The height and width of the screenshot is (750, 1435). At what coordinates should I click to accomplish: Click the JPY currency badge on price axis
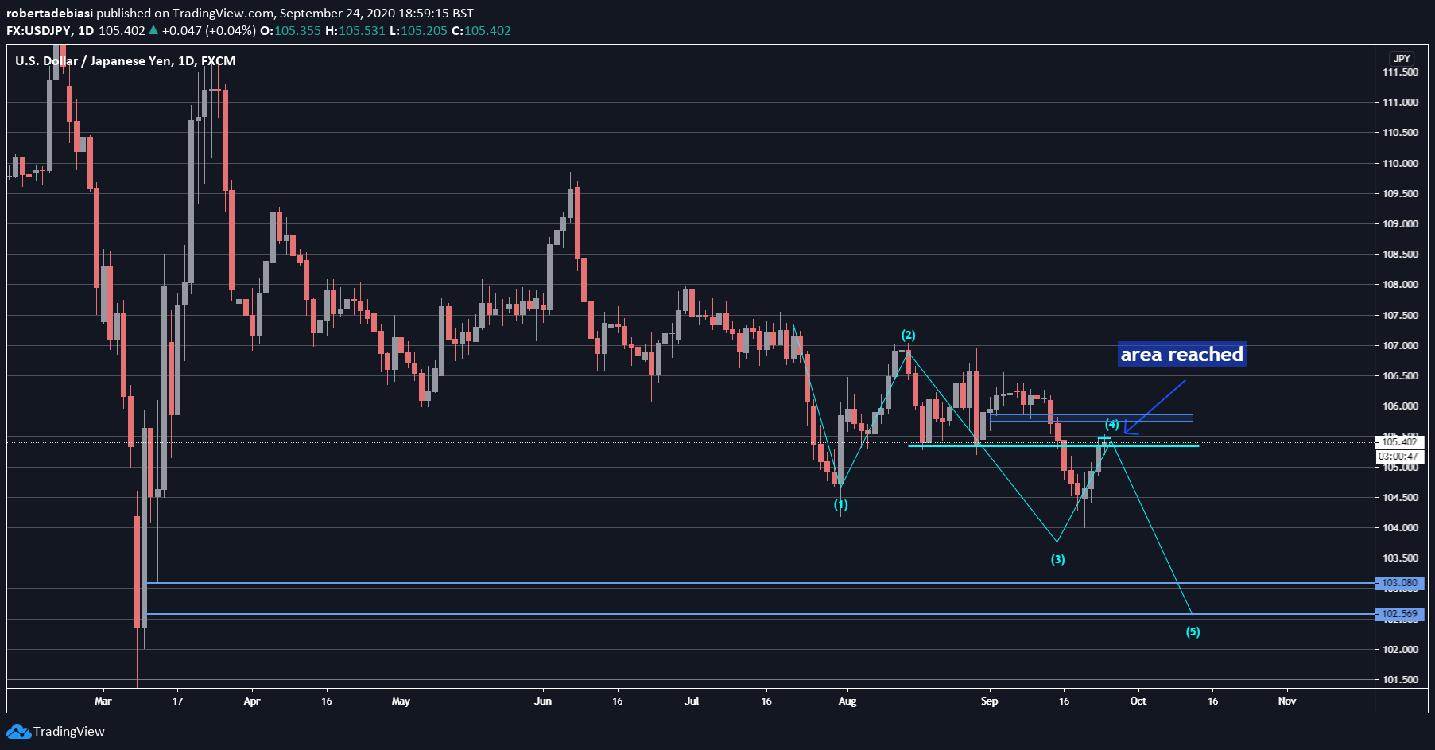tap(1402, 58)
